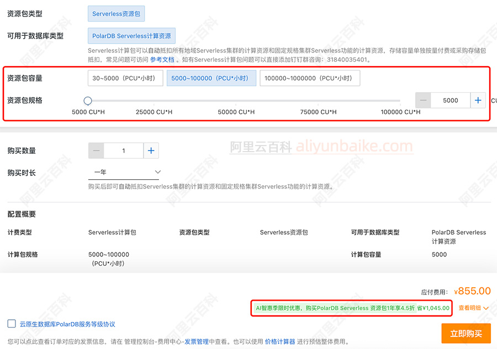Increase 购买数量 quantity with plus icon

click(150, 150)
